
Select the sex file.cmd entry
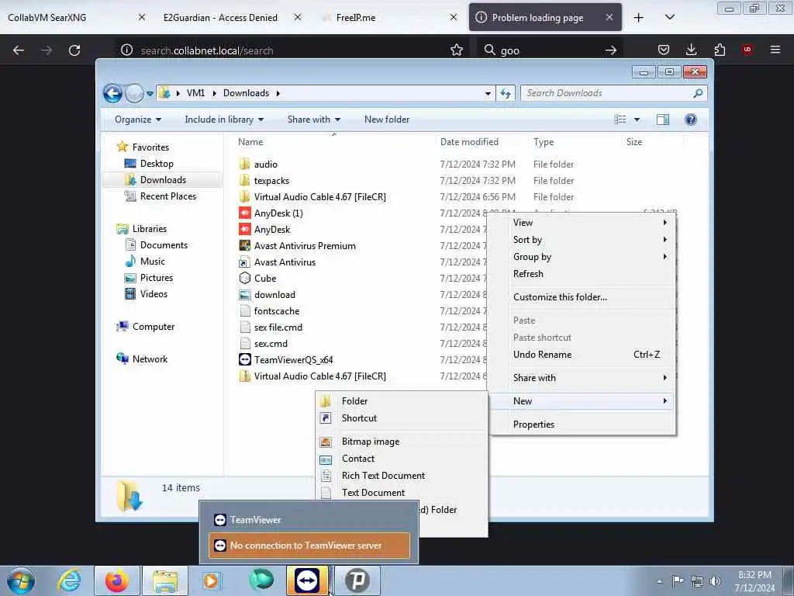[x=278, y=327]
